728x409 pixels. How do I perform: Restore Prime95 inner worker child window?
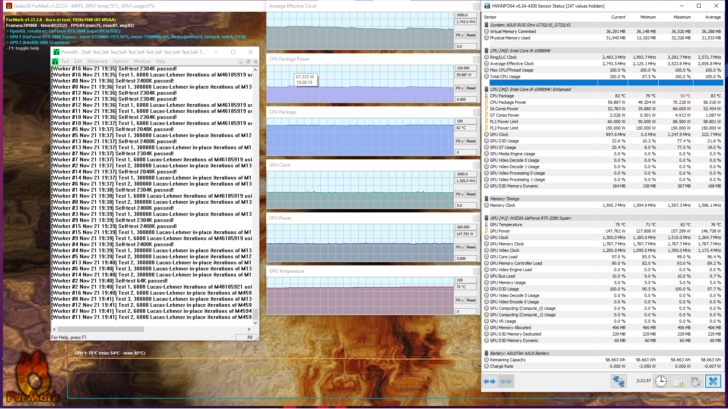248,62
